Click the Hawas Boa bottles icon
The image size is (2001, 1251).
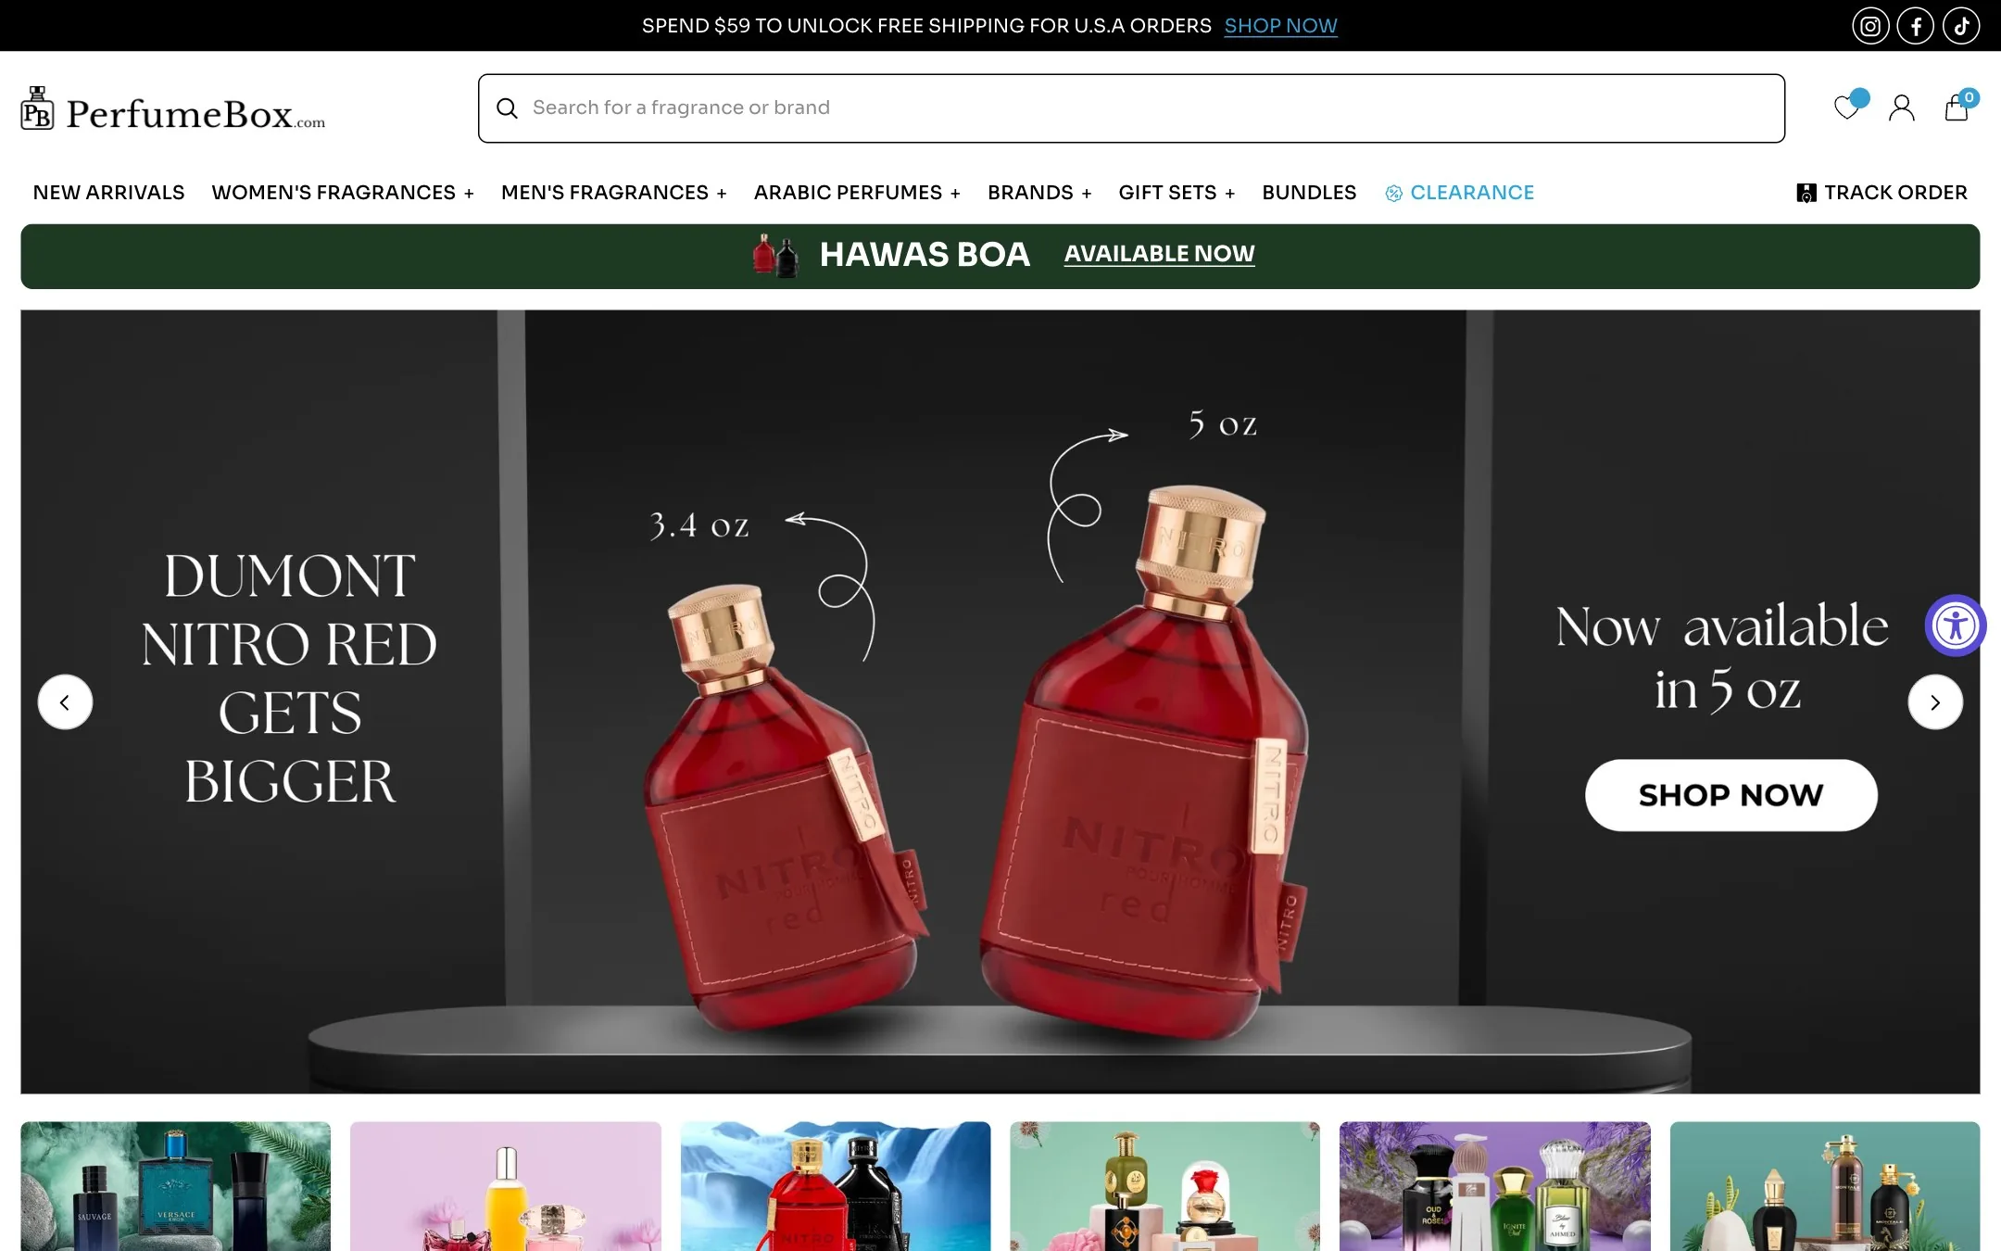[x=776, y=255]
